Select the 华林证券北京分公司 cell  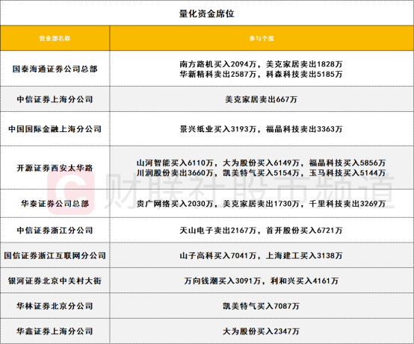point(55,306)
